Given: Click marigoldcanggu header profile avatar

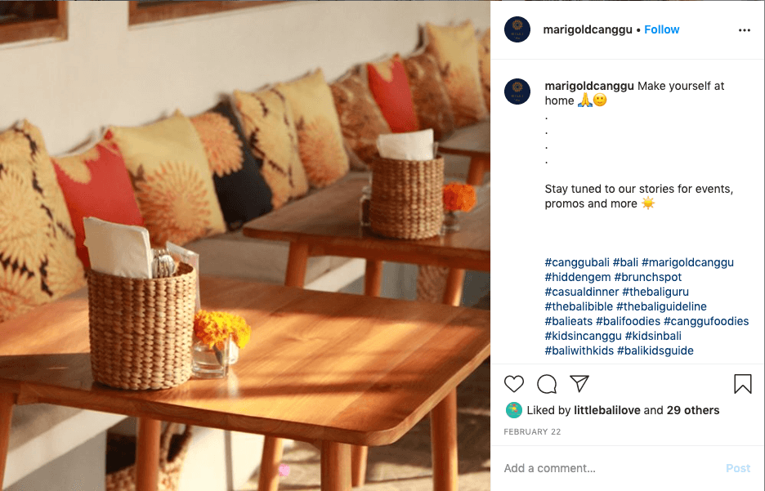Looking at the screenshot, I should click(x=517, y=29).
